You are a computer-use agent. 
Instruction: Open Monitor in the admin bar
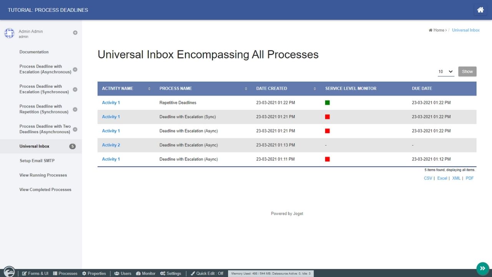(145, 274)
